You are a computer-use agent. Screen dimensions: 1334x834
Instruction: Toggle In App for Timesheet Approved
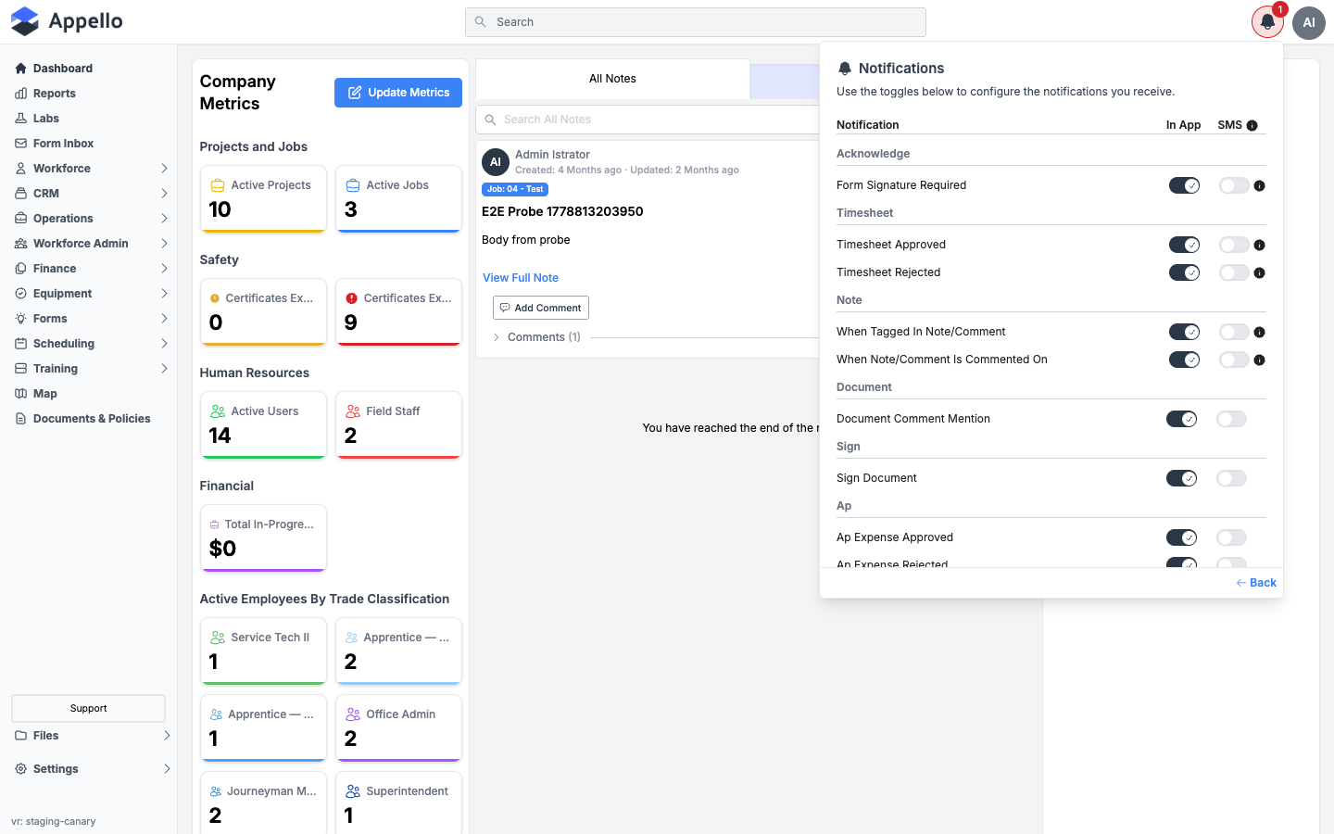tap(1184, 245)
